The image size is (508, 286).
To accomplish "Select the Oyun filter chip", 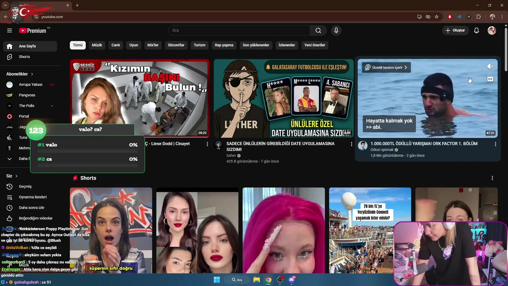I will 134,45.
